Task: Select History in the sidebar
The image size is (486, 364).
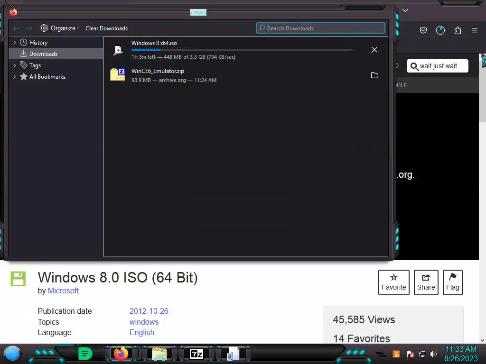Action: pos(38,42)
